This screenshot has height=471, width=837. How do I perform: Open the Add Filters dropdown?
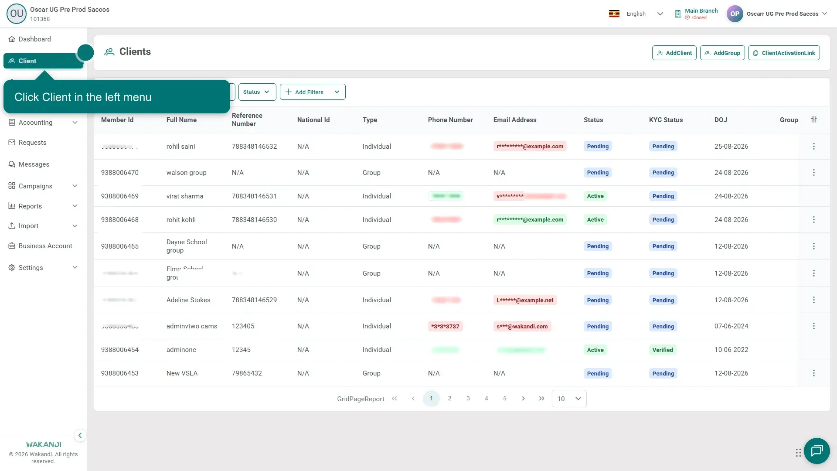[x=313, y=92]
